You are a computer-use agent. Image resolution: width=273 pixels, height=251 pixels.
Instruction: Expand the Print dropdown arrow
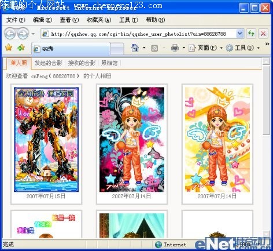184,48
